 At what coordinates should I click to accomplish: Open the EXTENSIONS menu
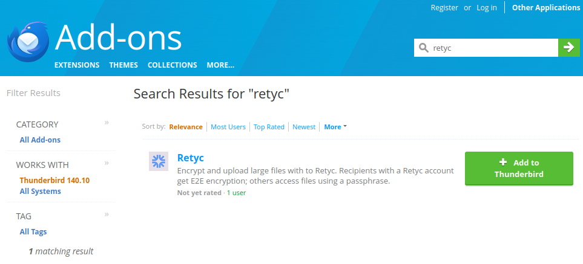pos(77,65)
